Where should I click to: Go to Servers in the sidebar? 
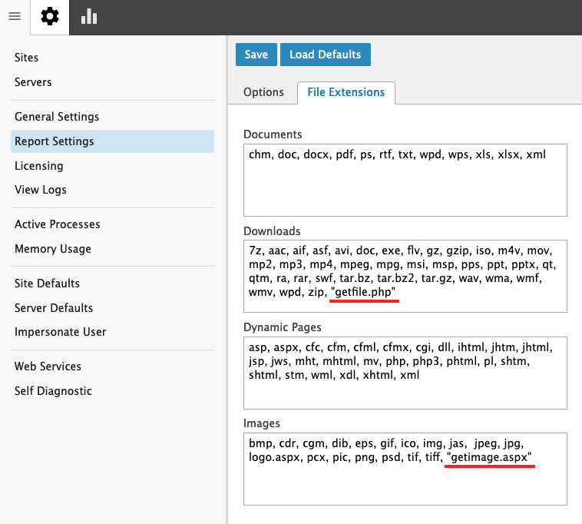(33, 82)
